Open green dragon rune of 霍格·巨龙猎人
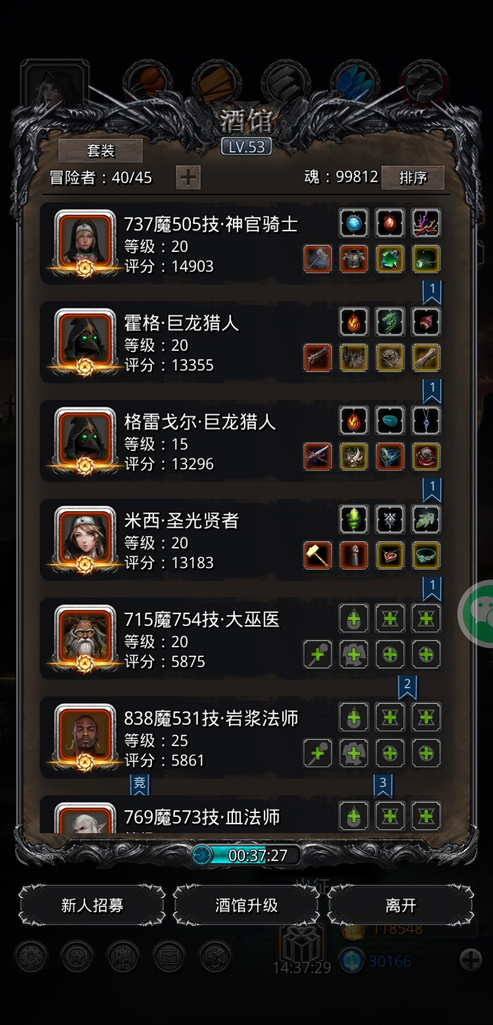This screenshot has height=1025, width=493. coord(390,322)
